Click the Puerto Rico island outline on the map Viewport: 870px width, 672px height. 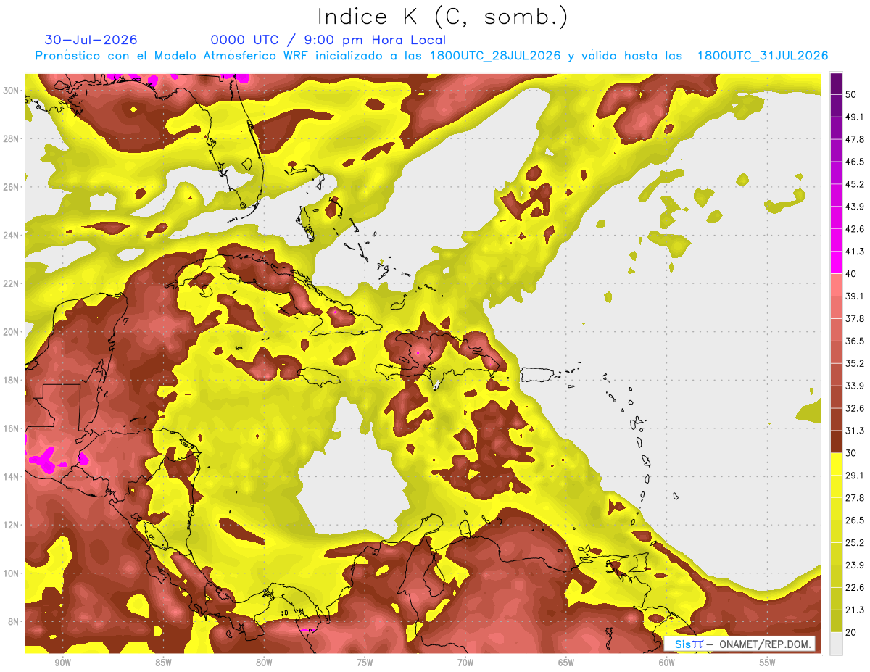539,376
